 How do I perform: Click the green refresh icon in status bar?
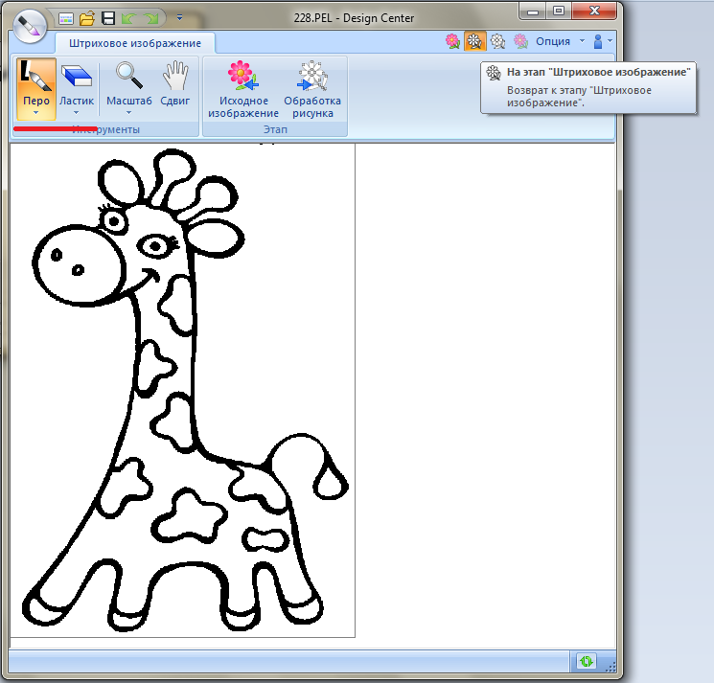click(585, 662)
